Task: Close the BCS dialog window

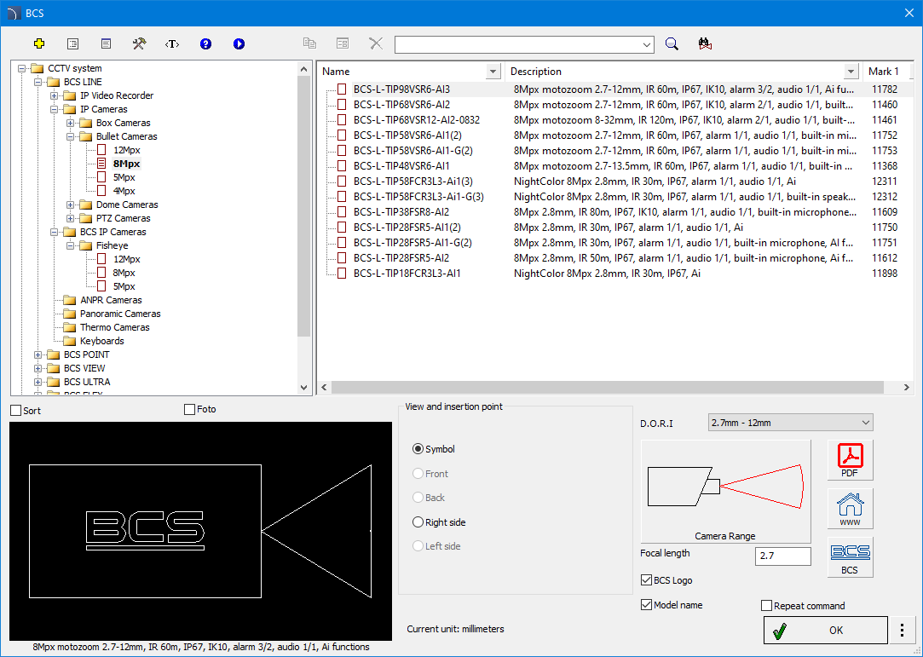Action: (x=909, y=13)
